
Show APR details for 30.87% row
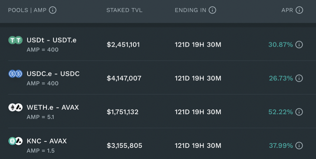299,45
